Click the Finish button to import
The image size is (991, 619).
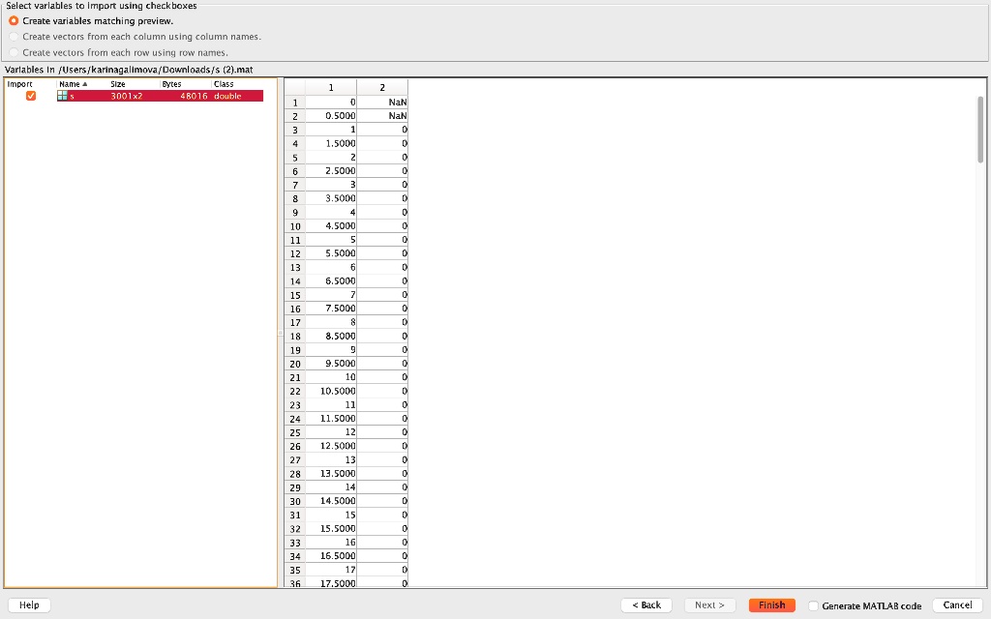coord(771,604)
